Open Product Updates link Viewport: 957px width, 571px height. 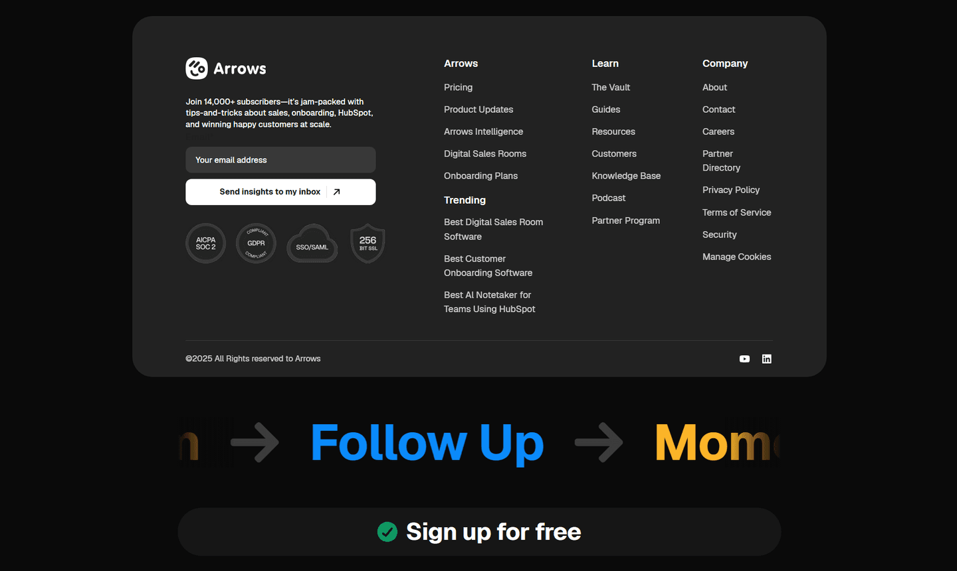pyautogui.click(x=478, y=110)
